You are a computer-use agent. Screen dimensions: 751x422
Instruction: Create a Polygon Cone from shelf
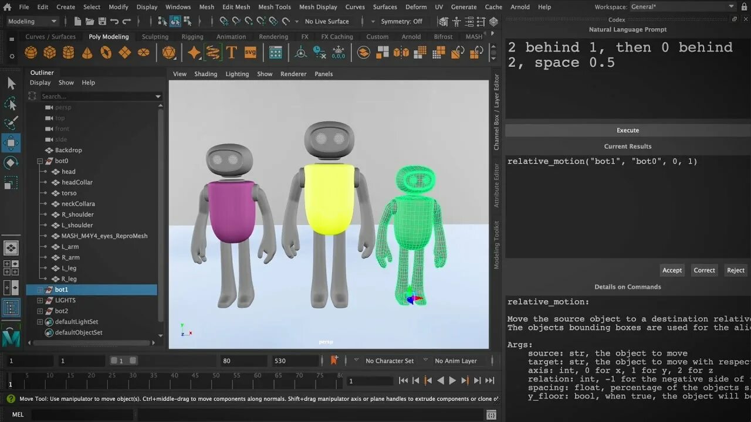(87, 53)
